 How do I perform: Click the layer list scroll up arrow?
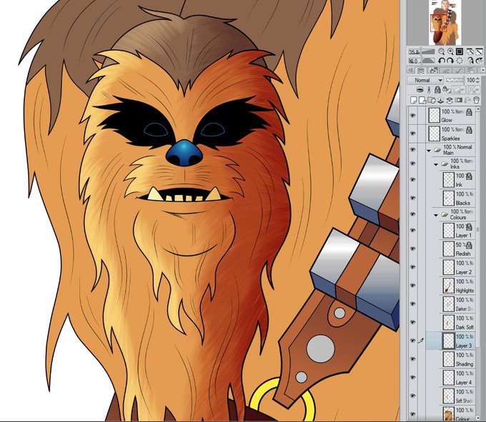pyautogui.click(x=477, y=109)
